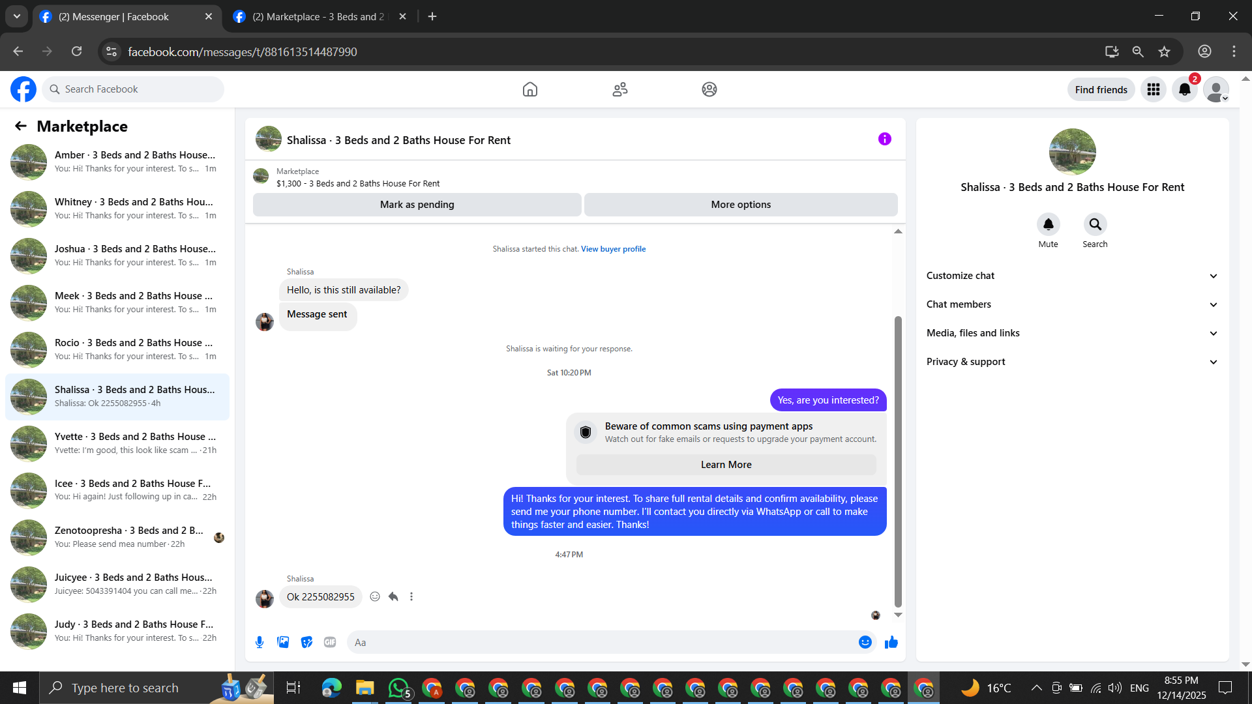Image resolution: width=1252 pixels, height=704 pixels.
Task: Click the Mark as pending button
Action: coord(417,205)
